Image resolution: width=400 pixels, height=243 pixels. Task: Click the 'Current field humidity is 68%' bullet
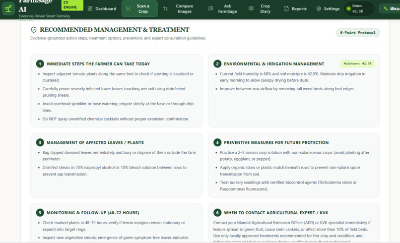point(293,77)
